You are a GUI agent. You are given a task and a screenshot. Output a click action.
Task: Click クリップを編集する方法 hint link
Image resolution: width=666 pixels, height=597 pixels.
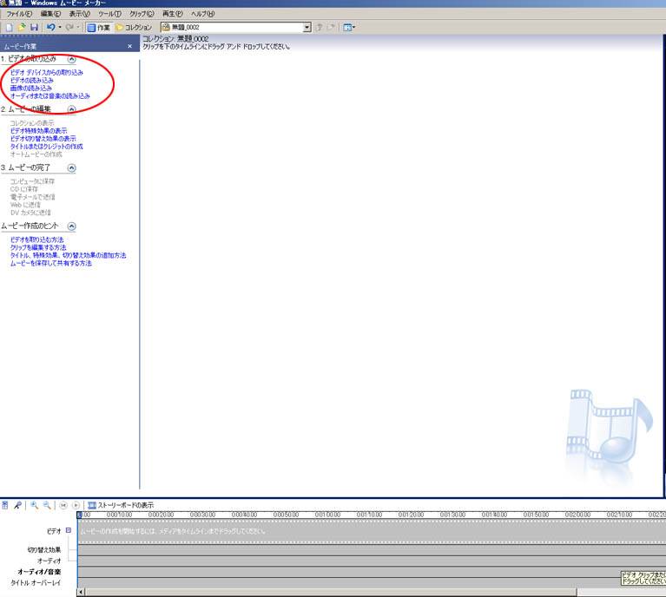point(38,247)
